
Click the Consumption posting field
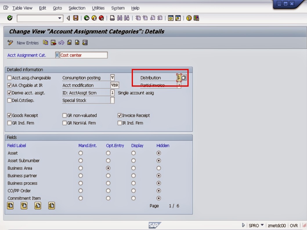click(112, 78)
